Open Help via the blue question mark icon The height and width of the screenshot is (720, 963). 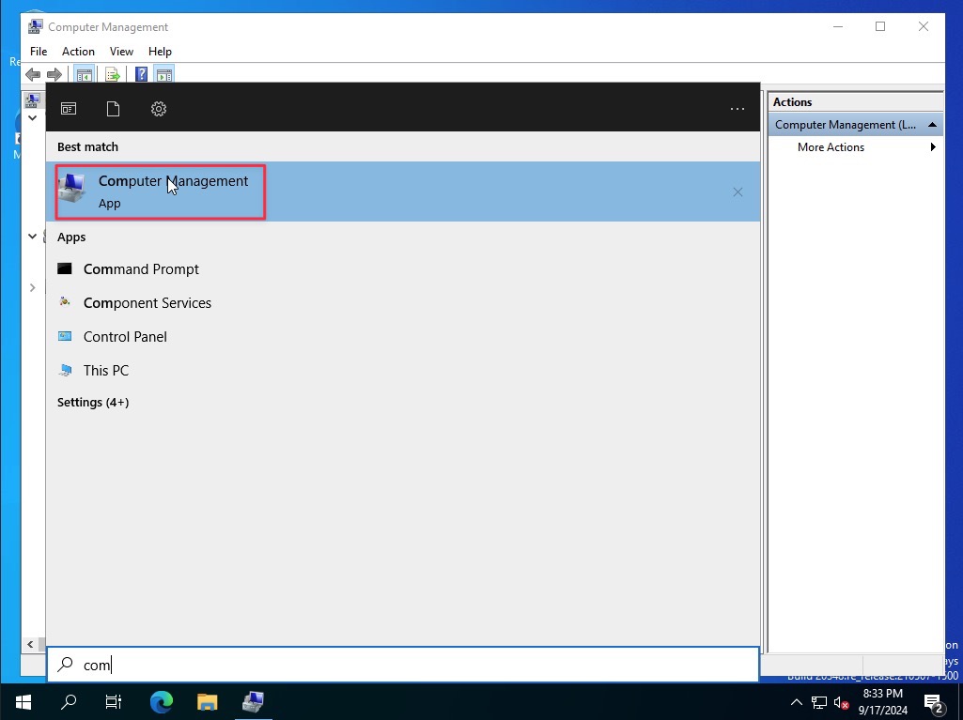point(141,75)
